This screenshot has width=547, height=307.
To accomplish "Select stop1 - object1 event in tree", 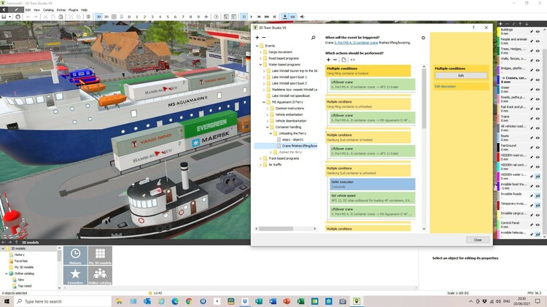I will [x=292, y=139].
